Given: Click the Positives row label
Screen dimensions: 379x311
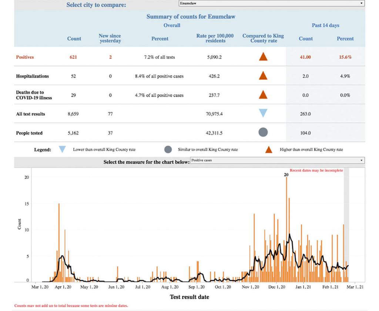Looking at the screenshot, I should (x=25, y=57).
